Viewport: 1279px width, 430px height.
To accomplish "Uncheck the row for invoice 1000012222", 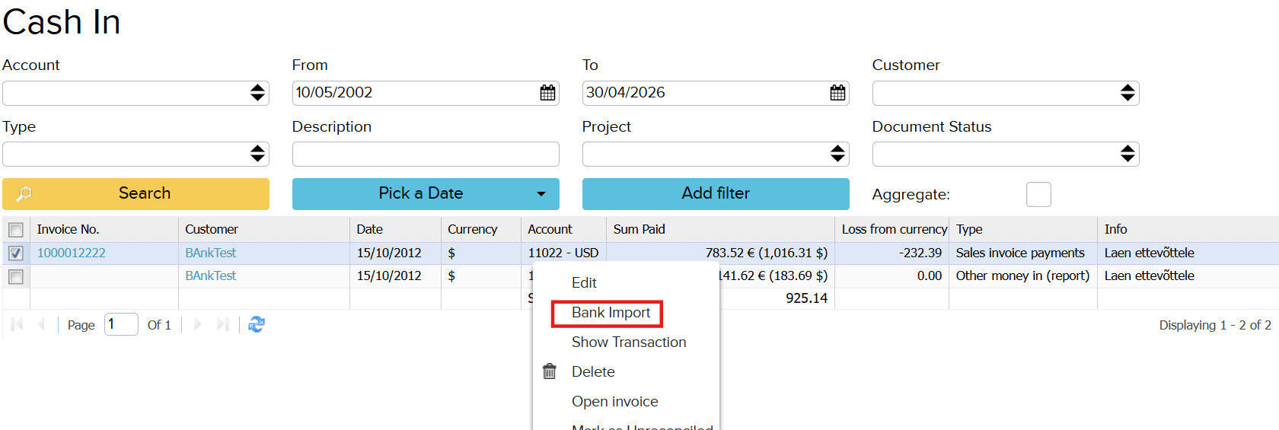I will [x=16, y=253].
